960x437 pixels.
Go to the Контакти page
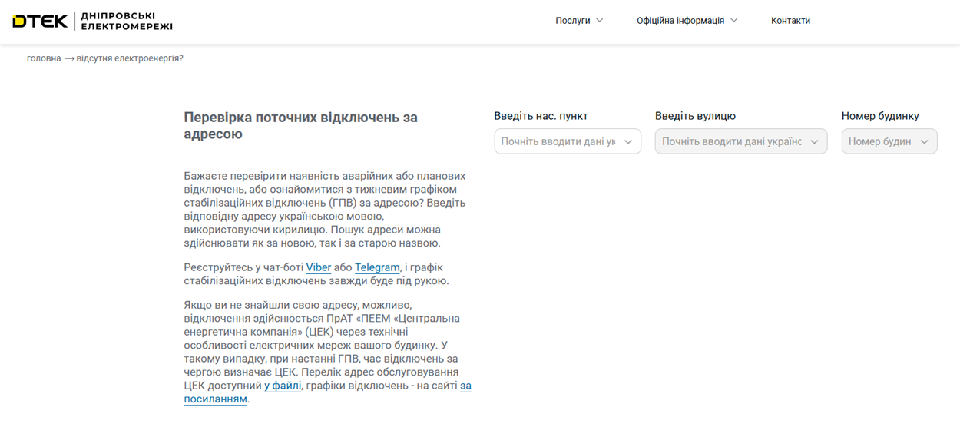[790, 21]
